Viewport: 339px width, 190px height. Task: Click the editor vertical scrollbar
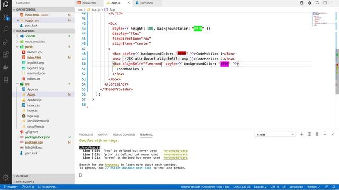click(x=337, y=72)
